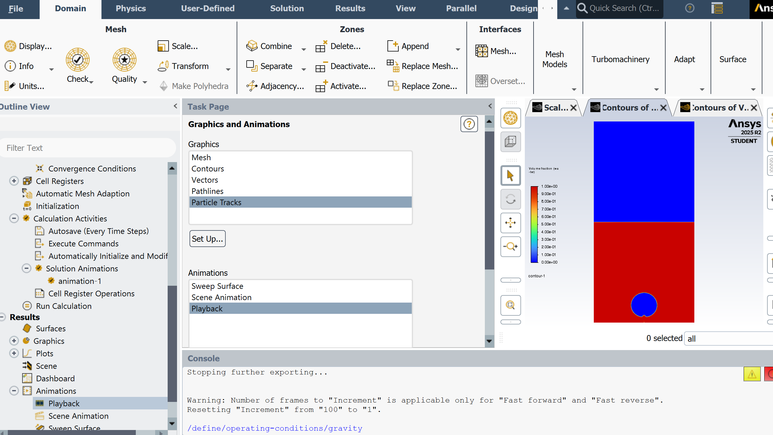
Task: Collapse the Calculation Activities tree node
Action: click(x=14, y=218)
